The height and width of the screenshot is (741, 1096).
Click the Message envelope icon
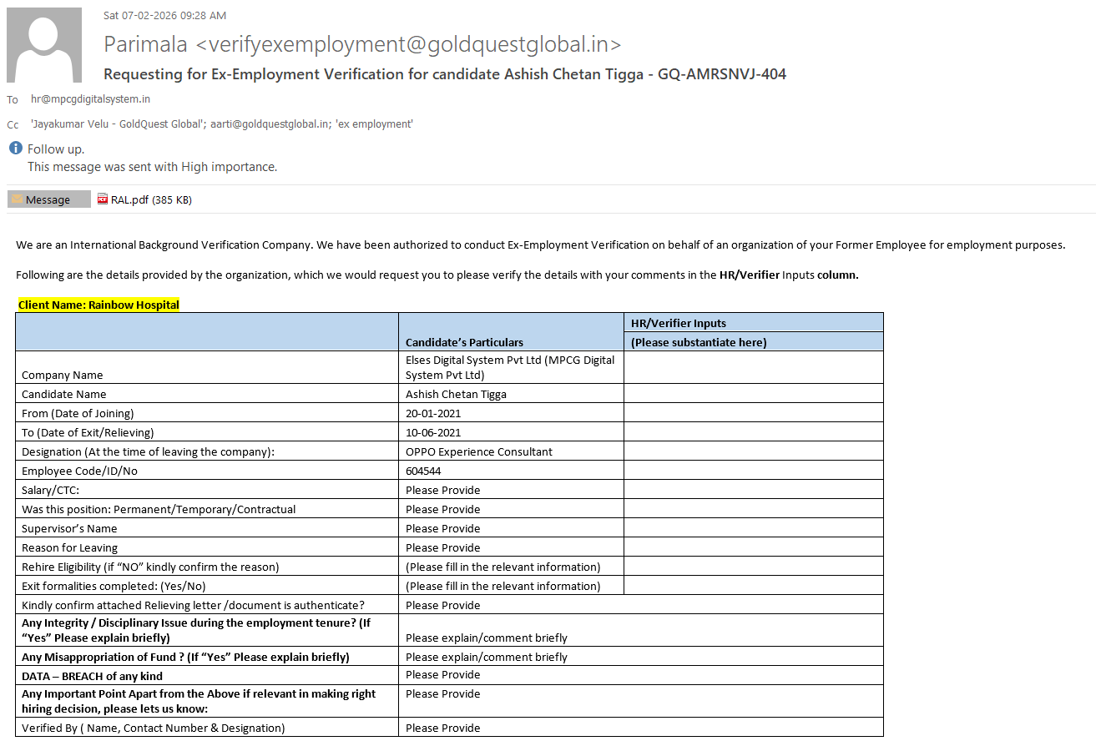(17, 199)
